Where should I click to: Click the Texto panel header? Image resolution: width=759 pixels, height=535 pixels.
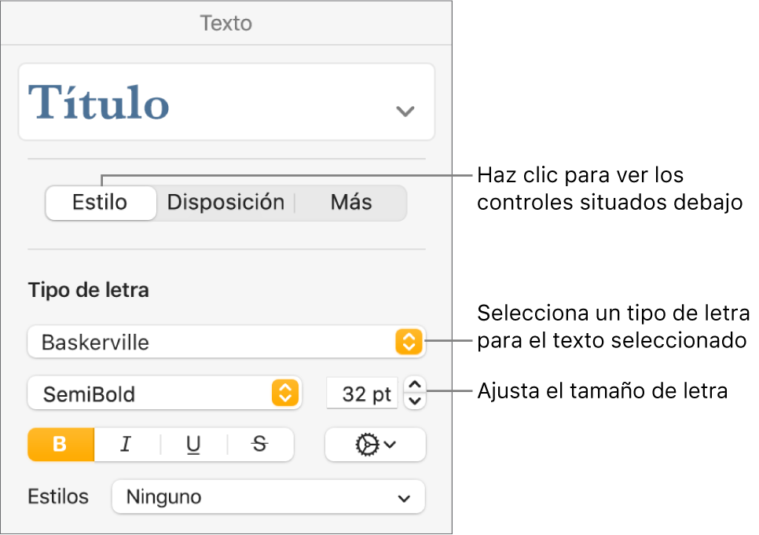[x=226, y=24]
